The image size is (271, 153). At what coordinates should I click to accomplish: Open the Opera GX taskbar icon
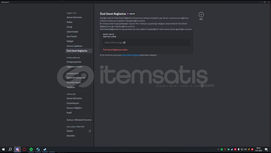(24, 149)
